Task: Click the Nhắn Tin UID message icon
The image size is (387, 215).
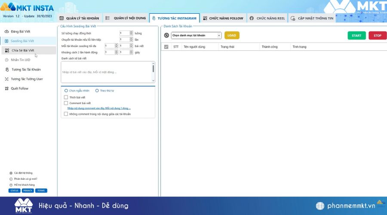Action: point(6,60)
